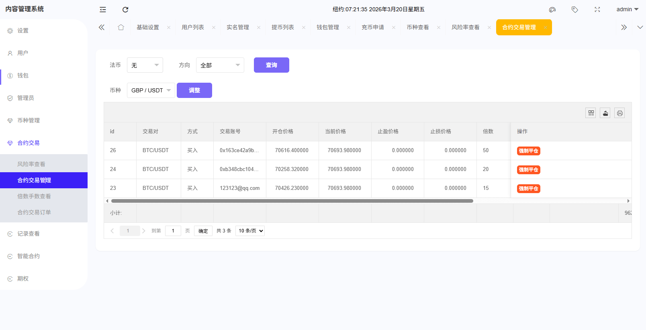Viewport: 646px width, 330px height.
Task: Toggle fullscreen mode icon
Action: 597,10
